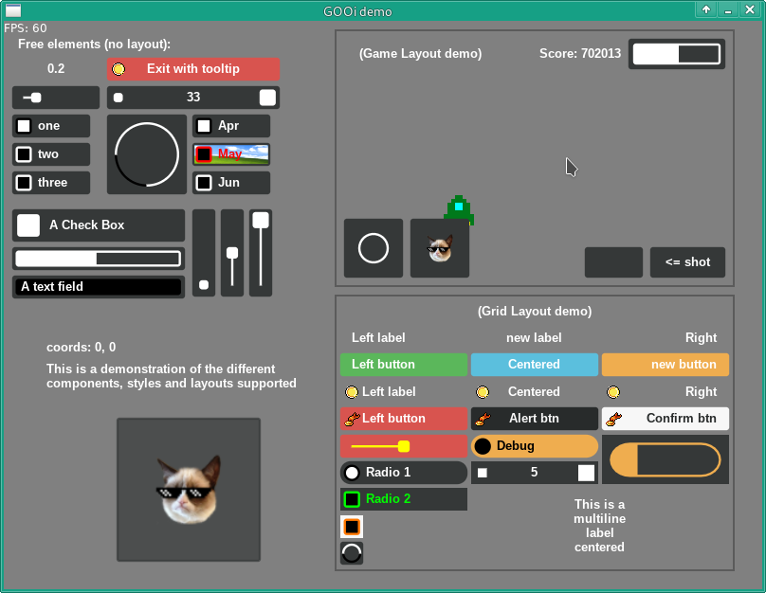Click the red Exit with tooltip button

pos(193,69)
